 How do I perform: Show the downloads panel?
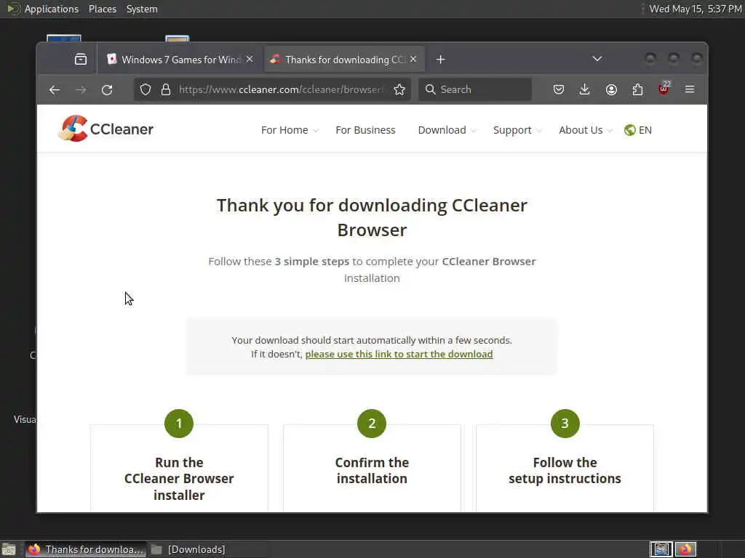click(x=585, y=89)
